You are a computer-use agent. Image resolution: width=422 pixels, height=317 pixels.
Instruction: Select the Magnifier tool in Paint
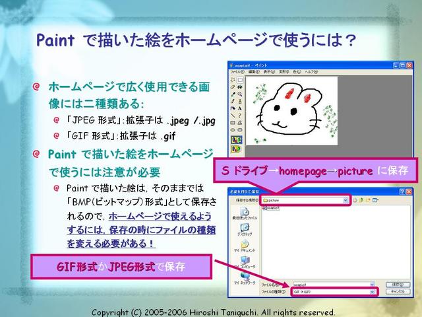point(240,94)
